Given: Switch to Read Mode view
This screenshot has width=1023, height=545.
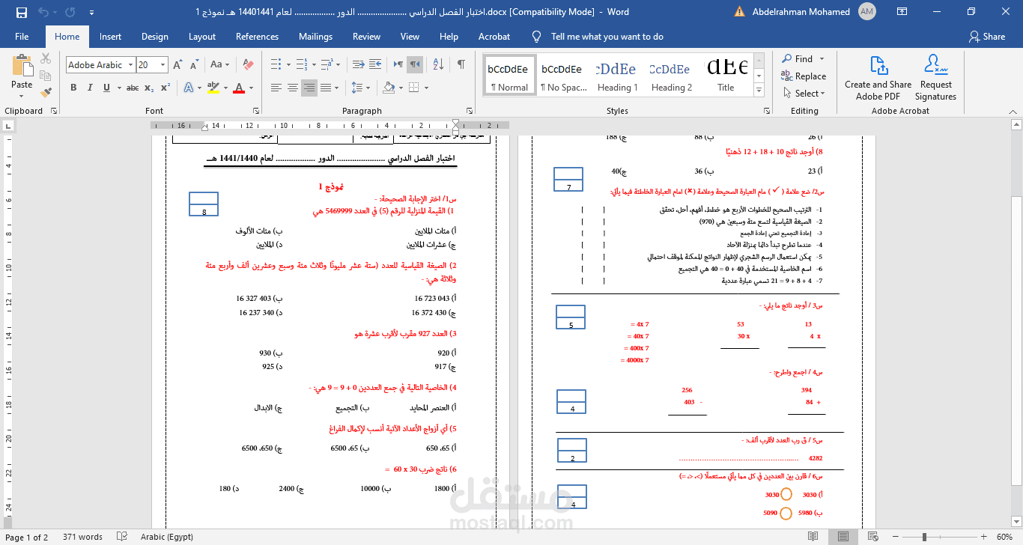Looking at the screenshot, I should tap(813, 537).
